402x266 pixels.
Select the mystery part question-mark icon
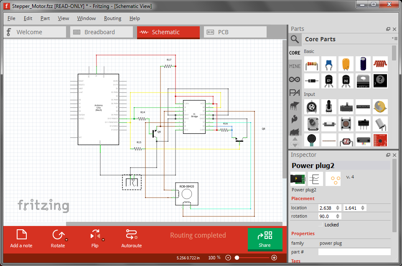coord(380,81)
